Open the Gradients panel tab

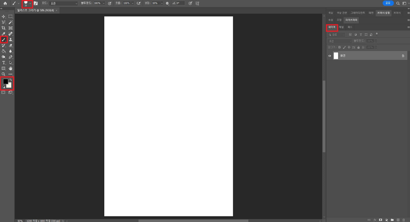click(x=358, y=13)
